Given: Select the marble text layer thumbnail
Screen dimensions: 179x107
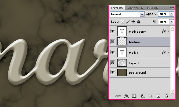Looking at the screenshot, I should [122, 52].
